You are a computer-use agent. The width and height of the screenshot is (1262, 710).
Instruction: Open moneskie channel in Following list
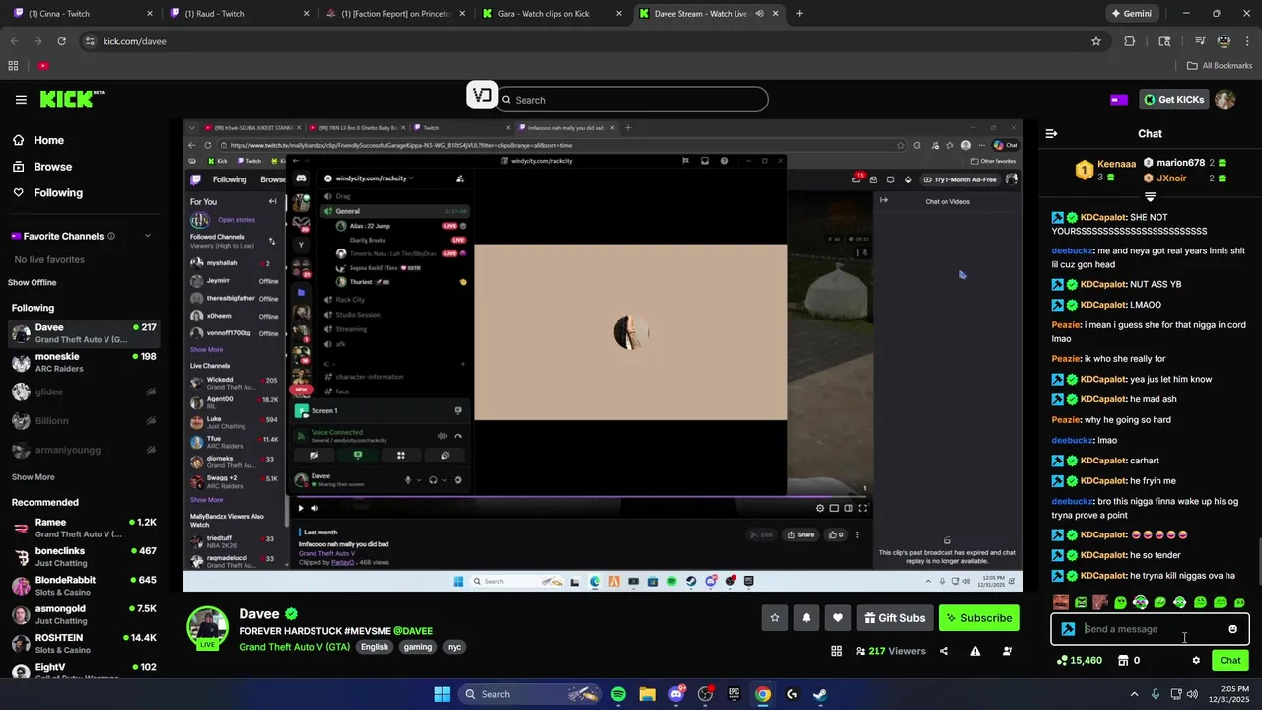point(82,362)
